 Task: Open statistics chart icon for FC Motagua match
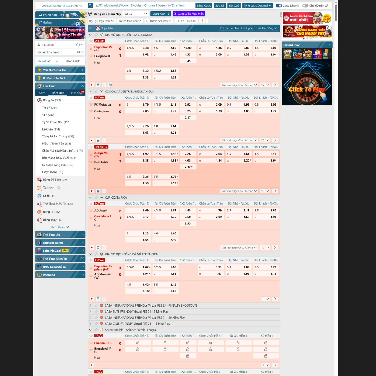click(104, 140)
